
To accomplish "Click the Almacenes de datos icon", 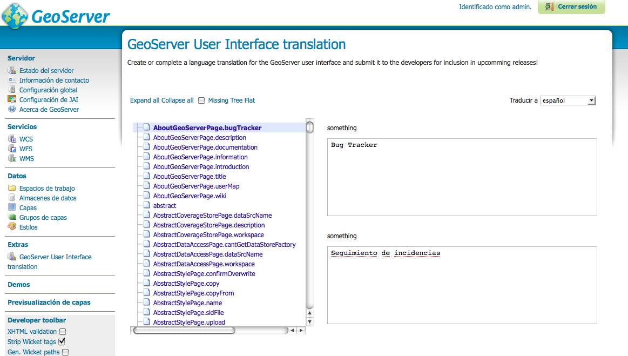I will [x=12, y=197].
